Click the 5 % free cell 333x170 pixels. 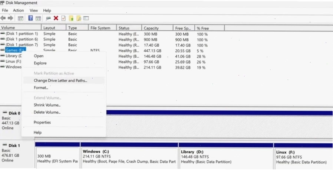[x=200, y=51]
